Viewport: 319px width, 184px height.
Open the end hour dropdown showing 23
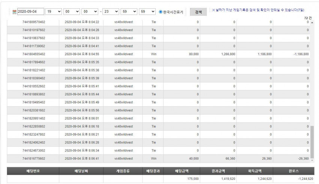pyautogui.click(x=111, y=12)
